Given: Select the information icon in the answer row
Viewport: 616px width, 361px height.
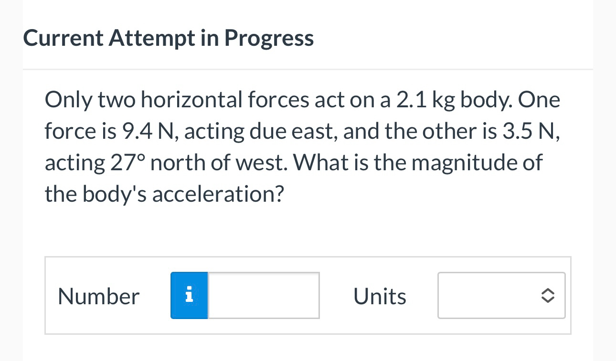Looking at the screenshot, I should pos(189,296).
